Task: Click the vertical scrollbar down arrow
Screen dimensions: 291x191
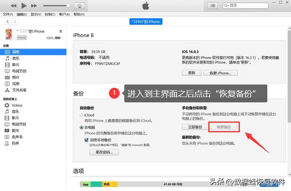Action: coord(289,175)
